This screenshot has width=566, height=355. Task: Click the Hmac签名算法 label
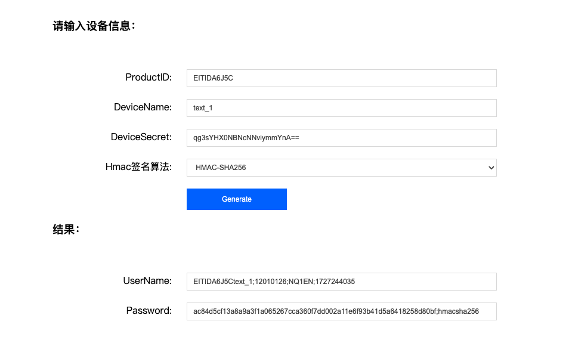tap(138, 167)
